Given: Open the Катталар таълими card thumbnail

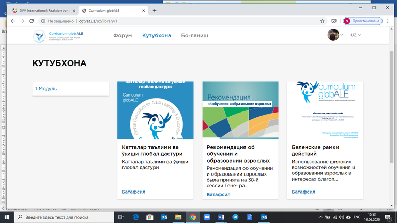Looking at the screenshot, I should point(156,110).
